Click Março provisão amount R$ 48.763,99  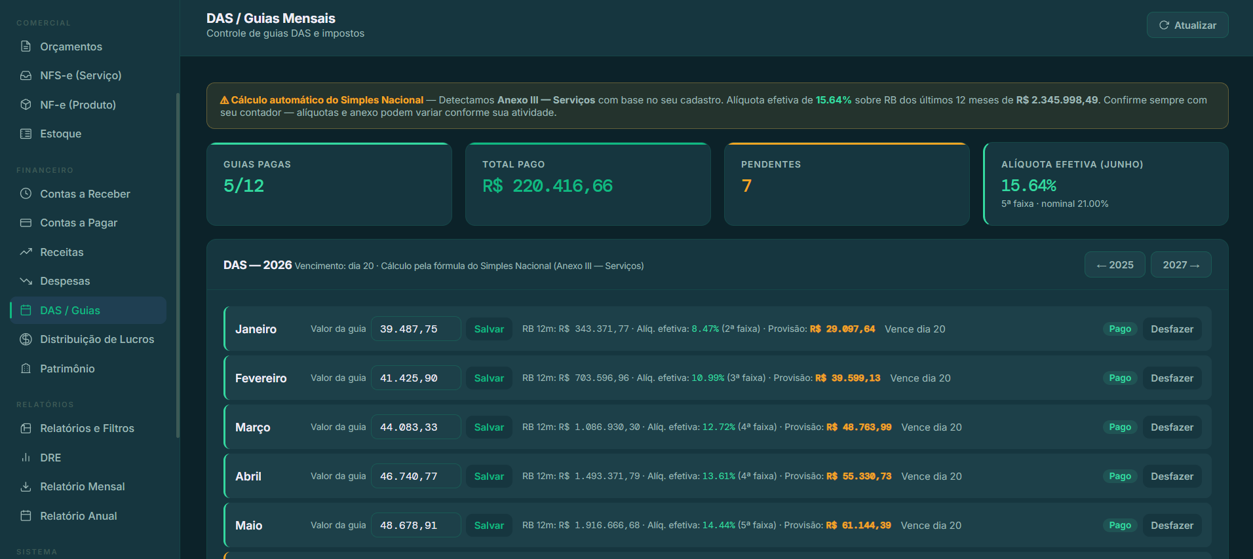[x=859, y=427]
